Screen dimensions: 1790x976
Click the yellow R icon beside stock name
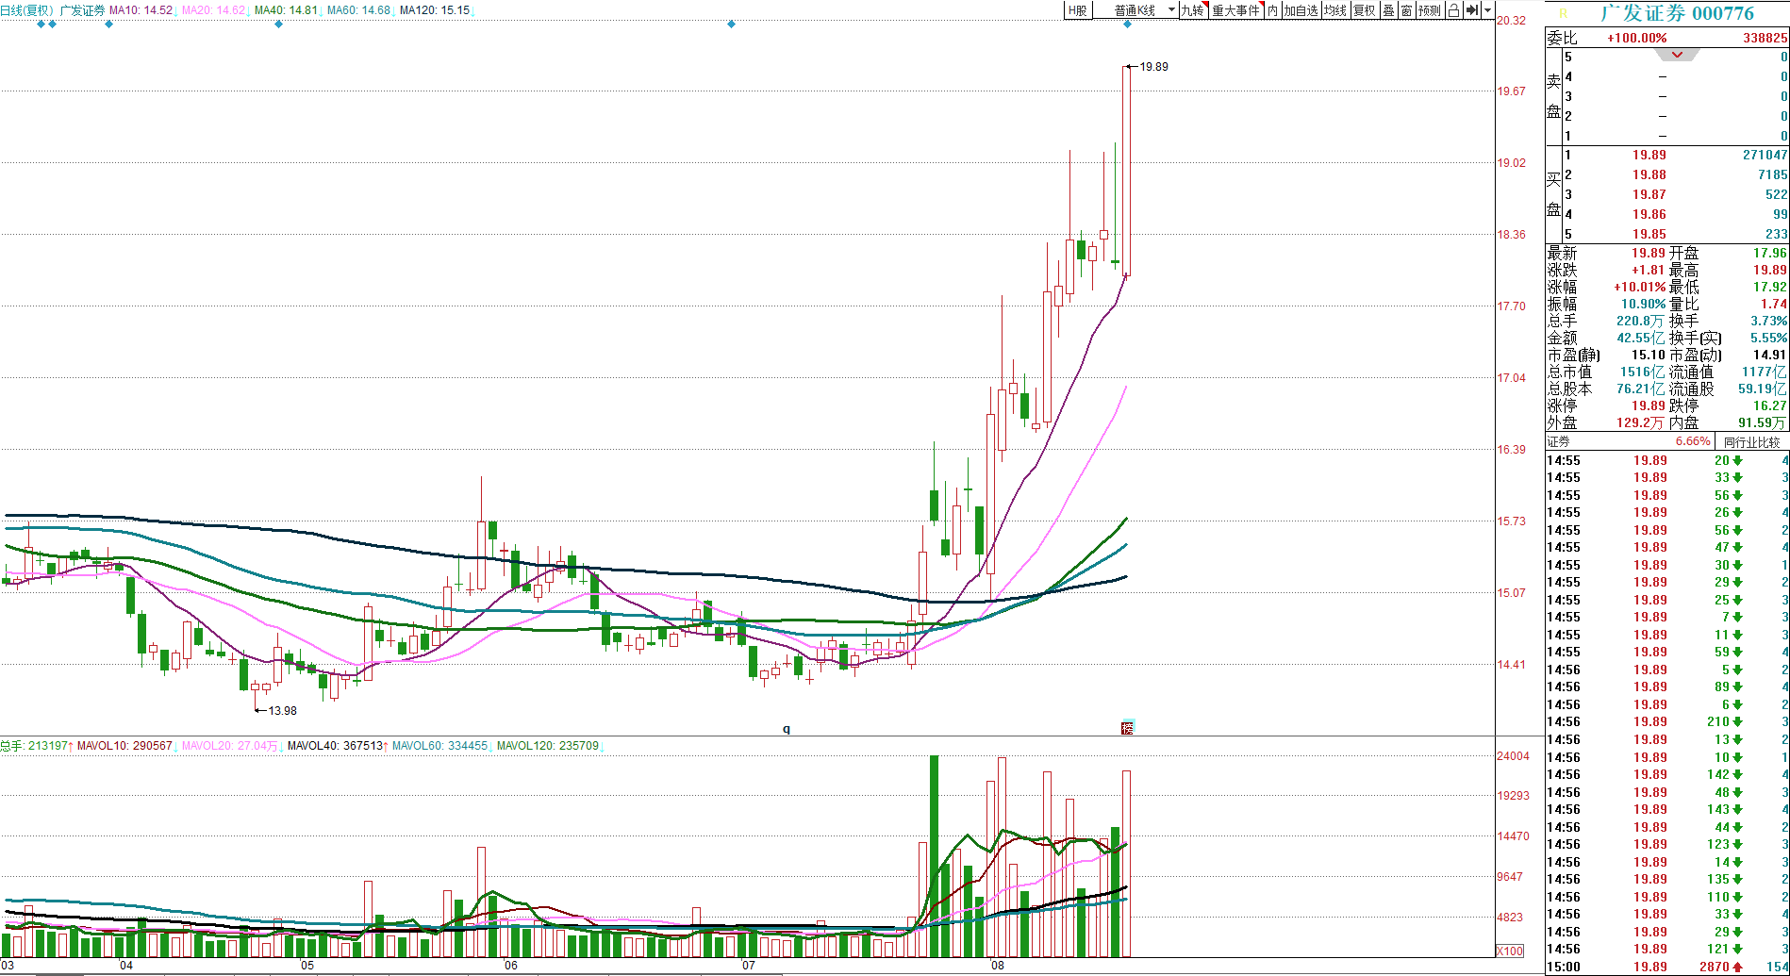tap(1563, 13)
